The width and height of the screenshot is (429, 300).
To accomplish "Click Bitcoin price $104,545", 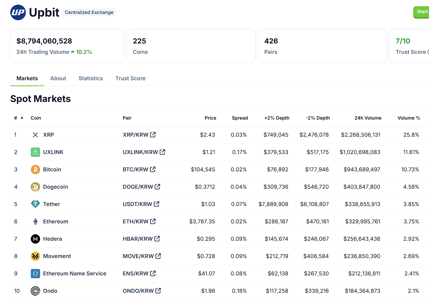I will point(203,170).
